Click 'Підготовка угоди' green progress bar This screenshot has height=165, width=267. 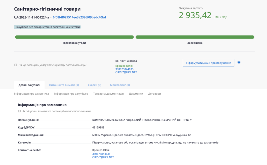(74, 37)
